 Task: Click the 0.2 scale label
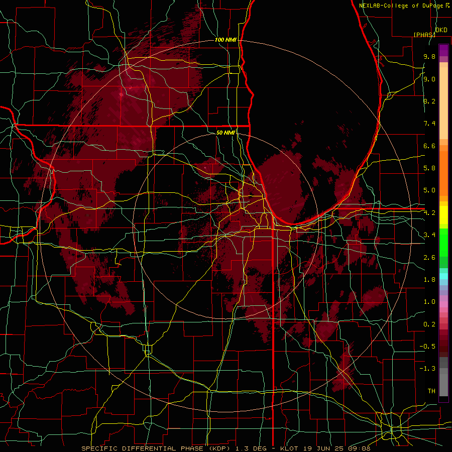[429, 324]
